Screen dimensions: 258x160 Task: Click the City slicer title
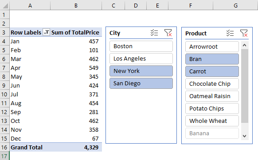(115, 33)
